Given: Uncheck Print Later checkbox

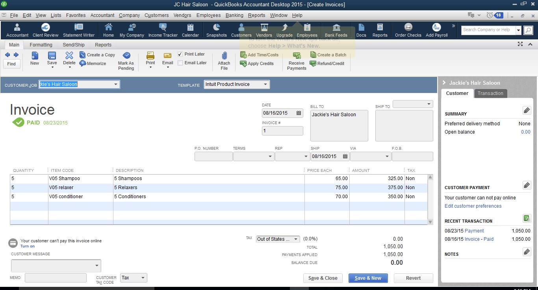Looking at the screenshot, I should pos(180,54).
